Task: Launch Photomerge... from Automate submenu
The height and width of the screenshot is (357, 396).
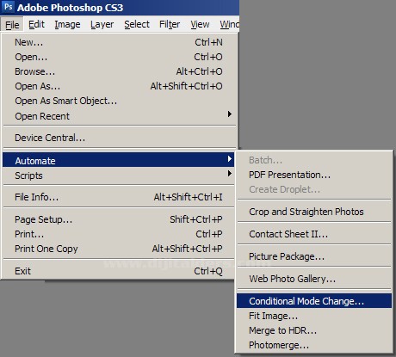Action: tap(314, 345)
